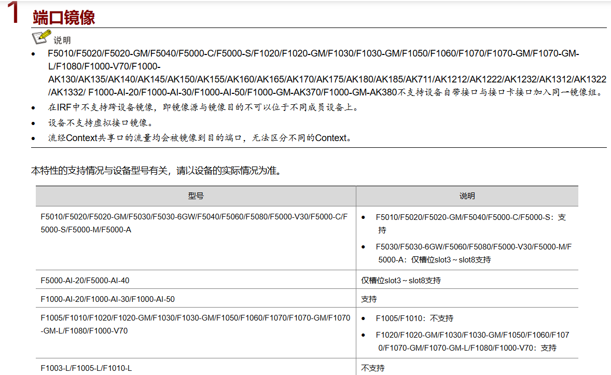Click the F1005/F1010：不支持 bullet
This screenshot has width=611, height=375.
tap(414, 318)
